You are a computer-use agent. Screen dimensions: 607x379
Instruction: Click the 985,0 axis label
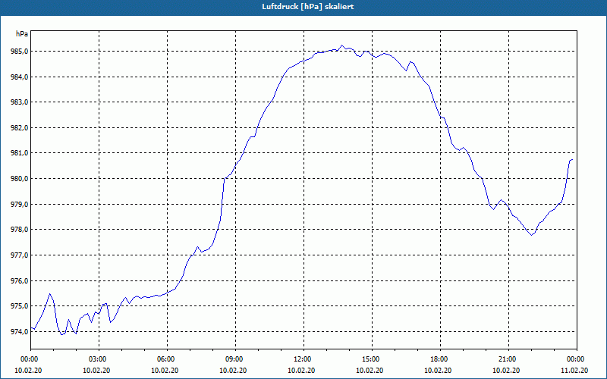(x=20, y=51)
